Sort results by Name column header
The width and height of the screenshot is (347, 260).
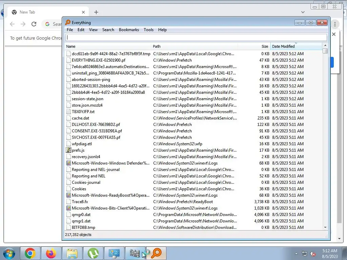(x=108, y=46)
